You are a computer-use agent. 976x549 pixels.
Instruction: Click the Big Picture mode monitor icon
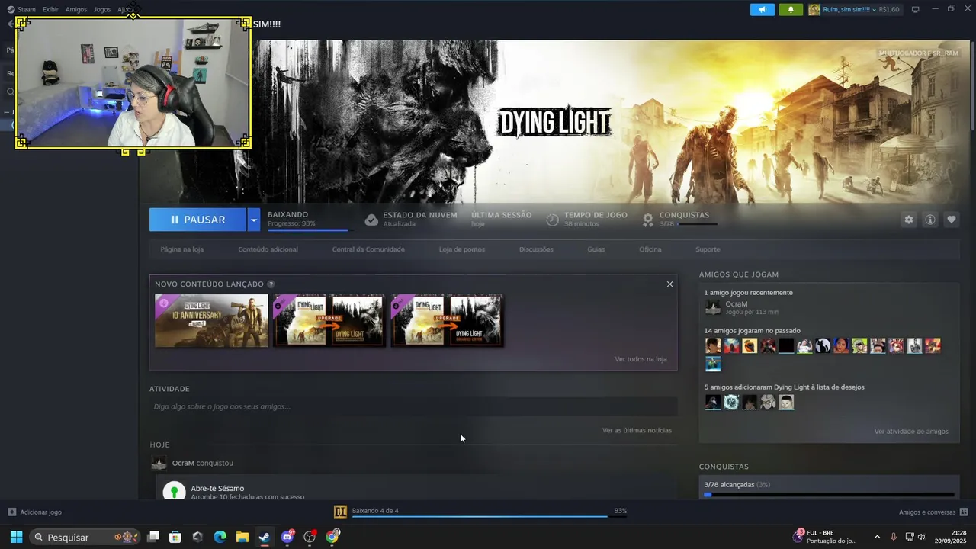[915, 9]
